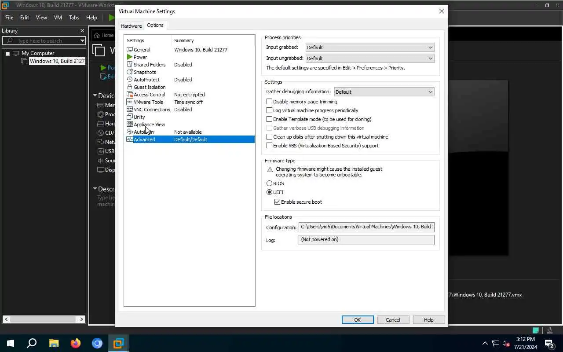Image resolution: width=563 pixels, height=352 pixels.
Task: Show hidden tray icons chevron
Action: [x=485, y=344]
